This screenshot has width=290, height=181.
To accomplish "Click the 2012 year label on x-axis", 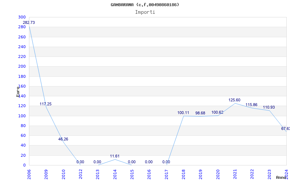I will click(80, 174).
